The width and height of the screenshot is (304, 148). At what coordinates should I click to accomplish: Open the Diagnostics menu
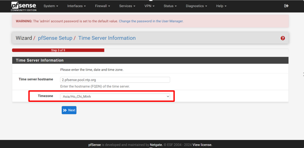[196, 6]
